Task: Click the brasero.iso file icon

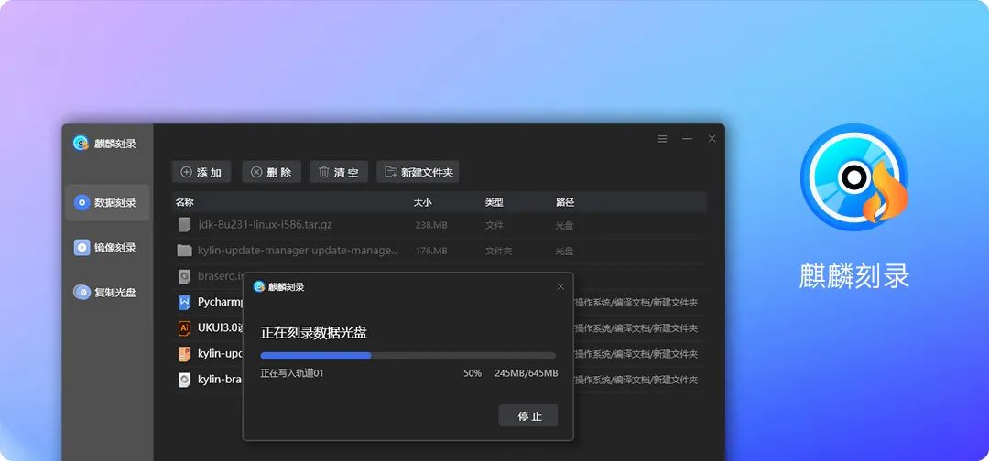Action: (x=184, y=276)
